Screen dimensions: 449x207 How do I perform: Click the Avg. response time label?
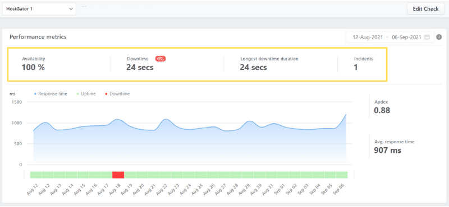(x=395, y=142)
